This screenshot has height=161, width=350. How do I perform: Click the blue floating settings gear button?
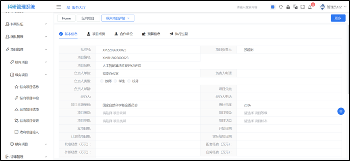pyautogui.click(x=341, y=111)
